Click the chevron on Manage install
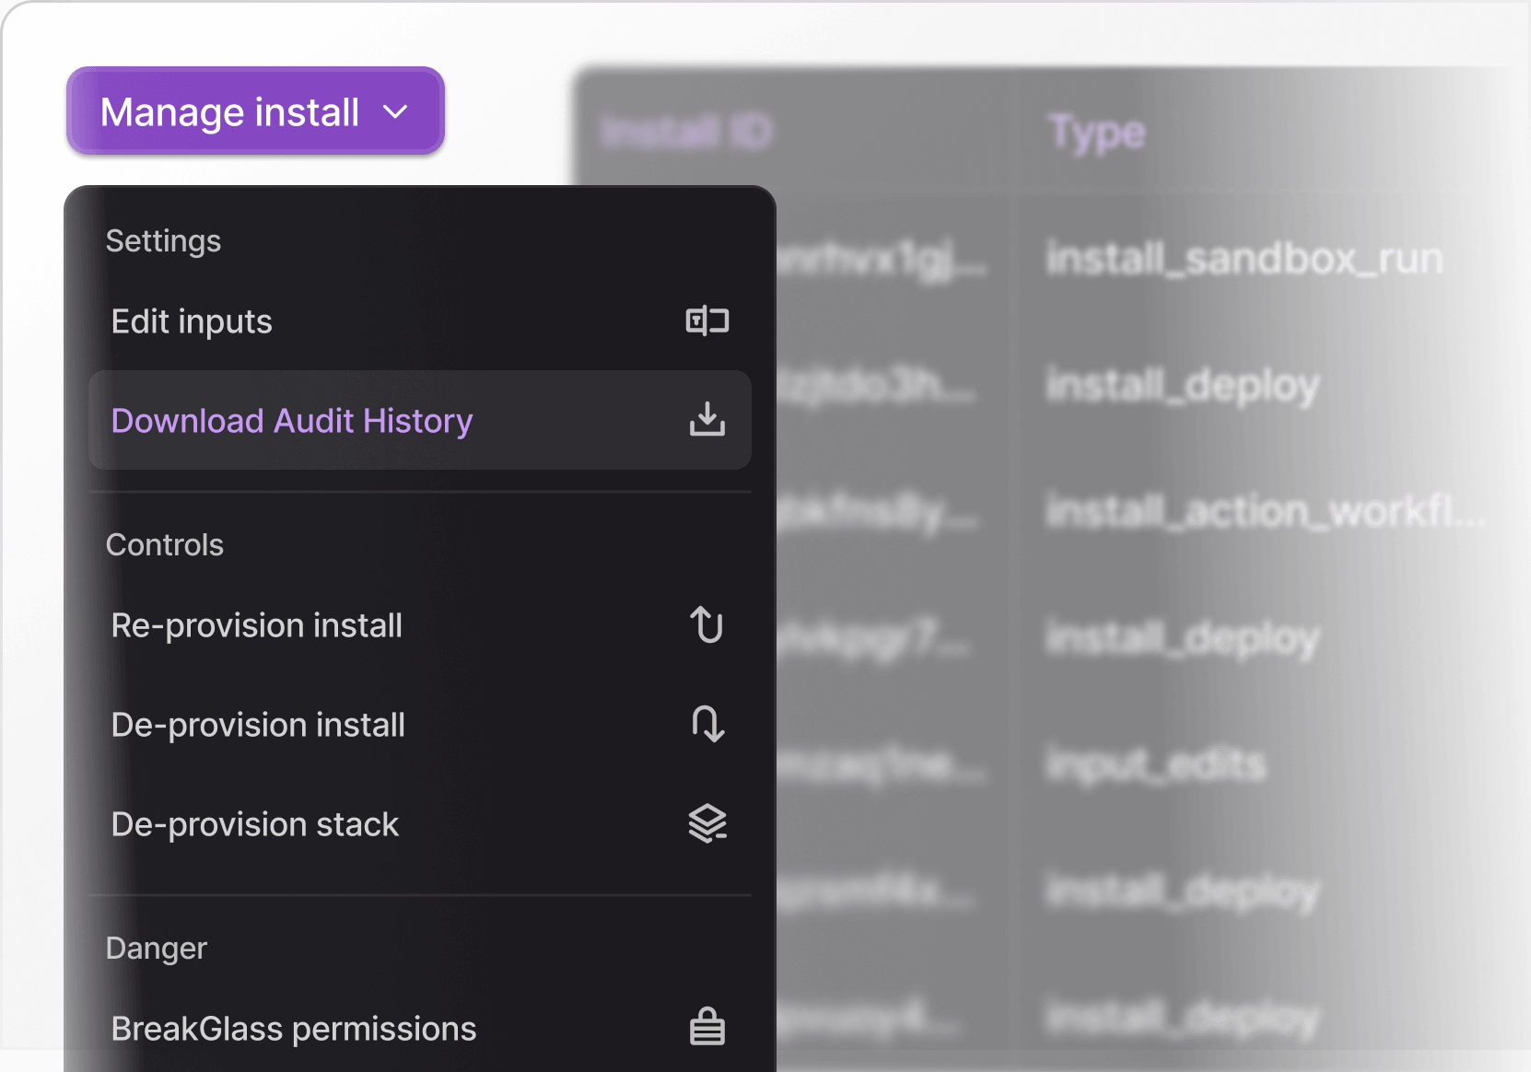 [x=395, y=112]
